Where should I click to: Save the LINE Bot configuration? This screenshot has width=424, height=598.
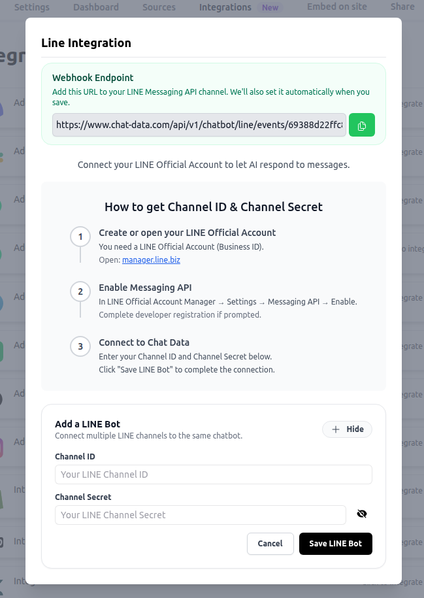pyautogui.click(x=335, y=543)
